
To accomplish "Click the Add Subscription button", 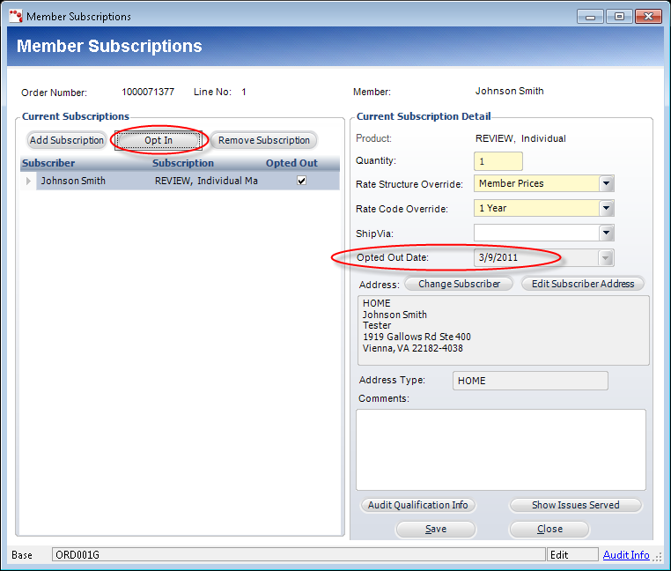I will [x=66, y=140].
